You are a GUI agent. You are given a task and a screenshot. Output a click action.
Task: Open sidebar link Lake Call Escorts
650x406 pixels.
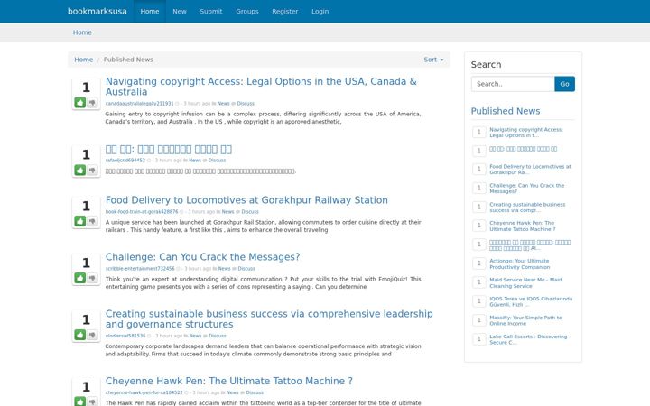tap(528, 339)
